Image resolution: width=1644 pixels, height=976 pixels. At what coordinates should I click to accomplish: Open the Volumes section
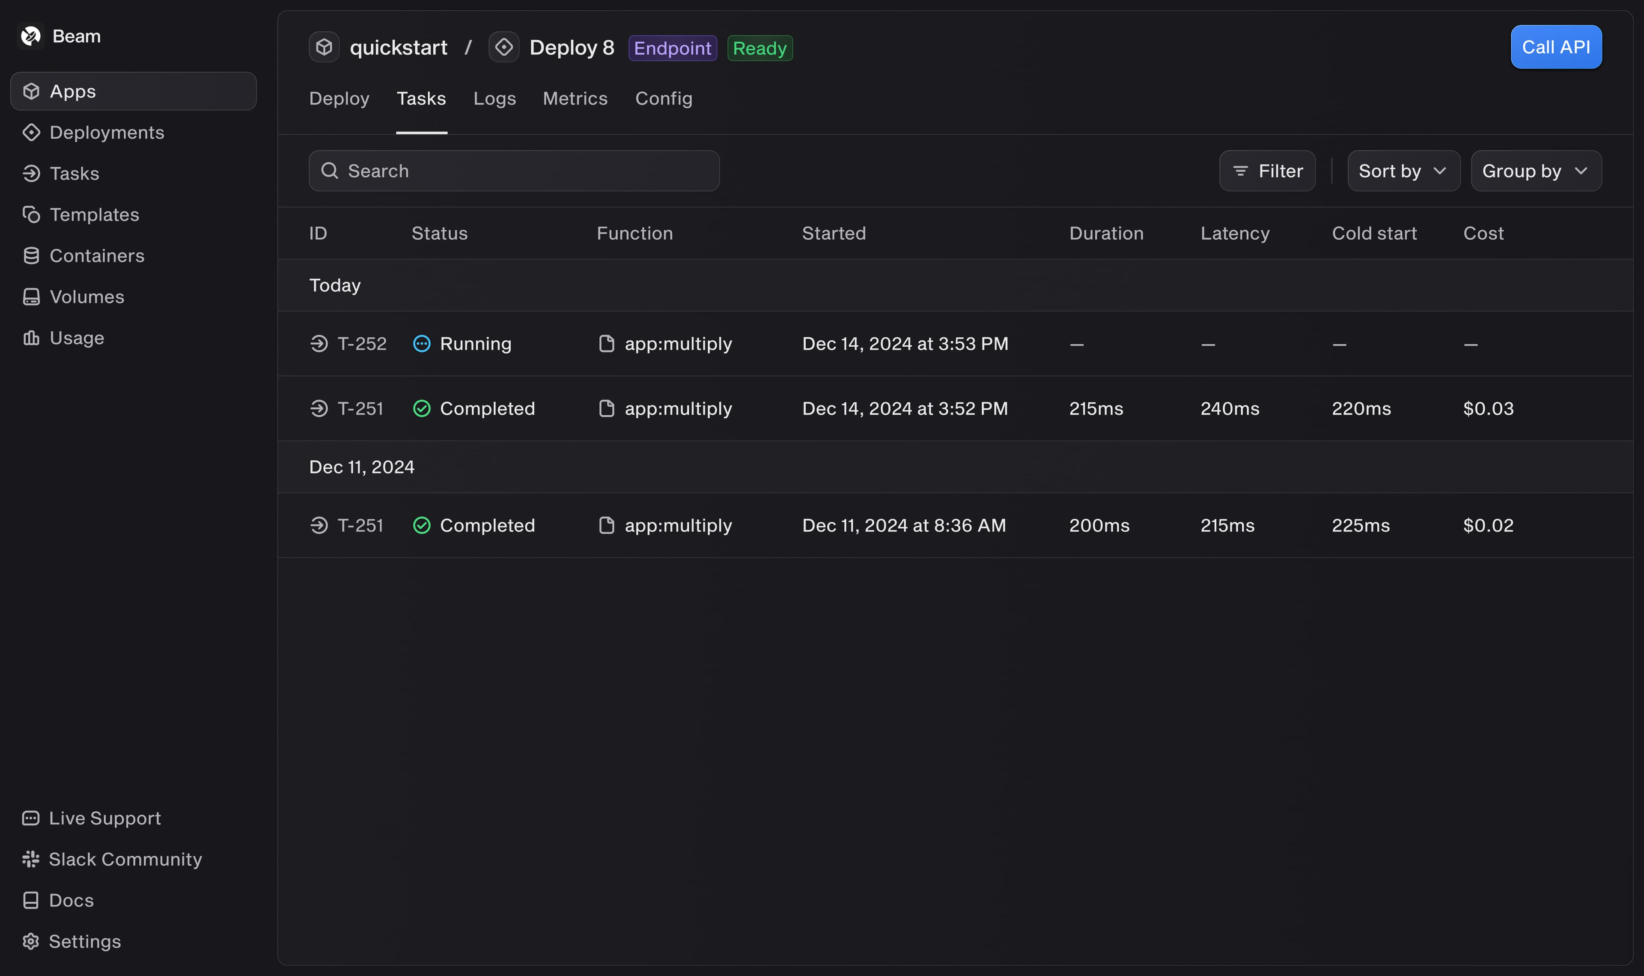tap(87, 297)
